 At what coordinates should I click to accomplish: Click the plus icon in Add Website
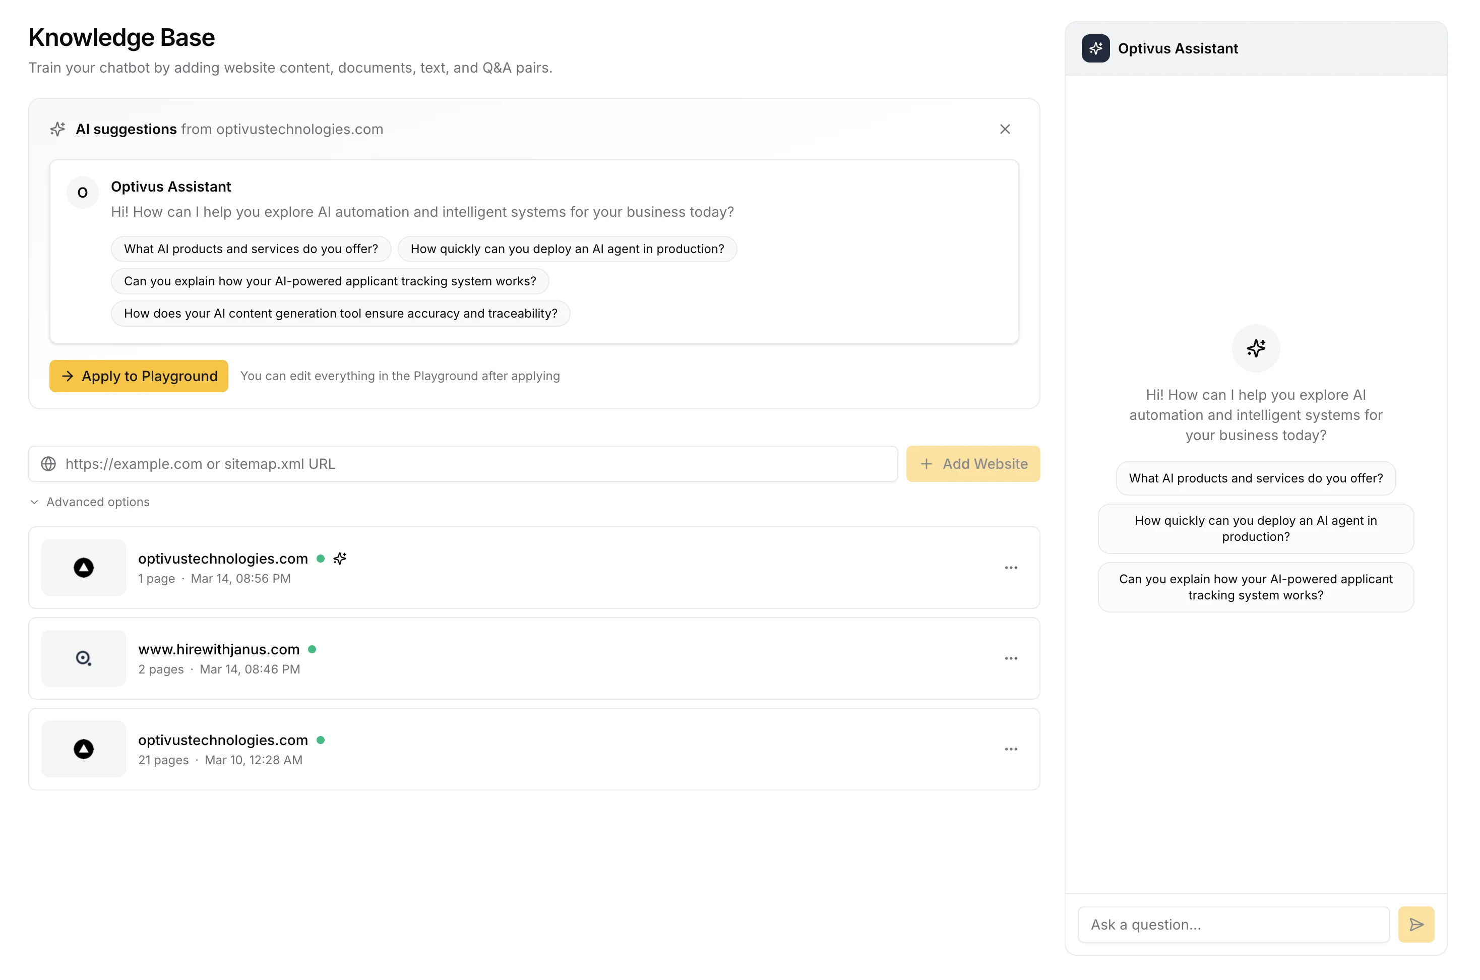tap(926, 464)
